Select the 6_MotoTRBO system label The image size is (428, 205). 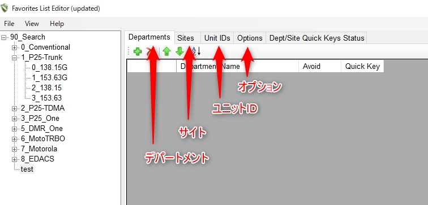coord(43,139)
